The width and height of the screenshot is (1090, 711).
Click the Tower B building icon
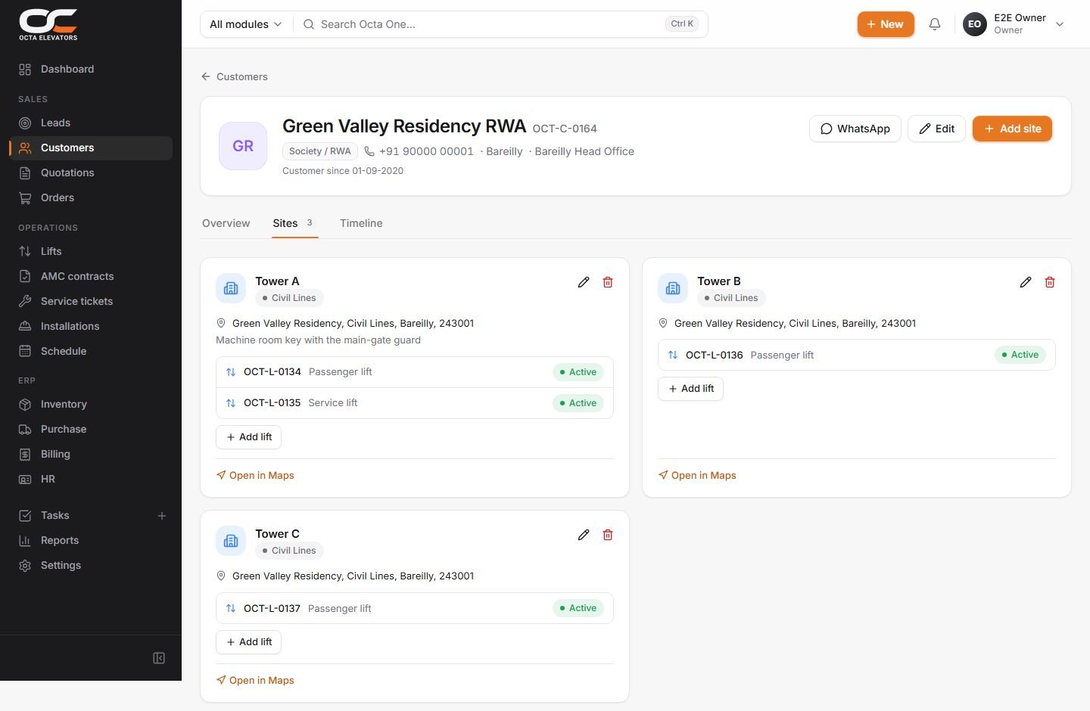673,288
